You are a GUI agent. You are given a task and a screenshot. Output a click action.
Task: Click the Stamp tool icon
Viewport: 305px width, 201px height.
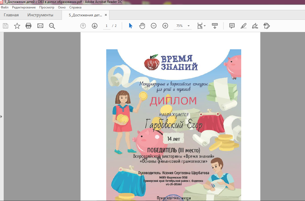pyautogui.click(x=267, y=26)
